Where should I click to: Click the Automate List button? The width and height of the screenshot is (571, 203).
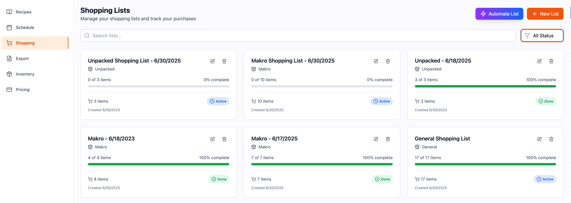pyautogui.click(x=499, y=14)
